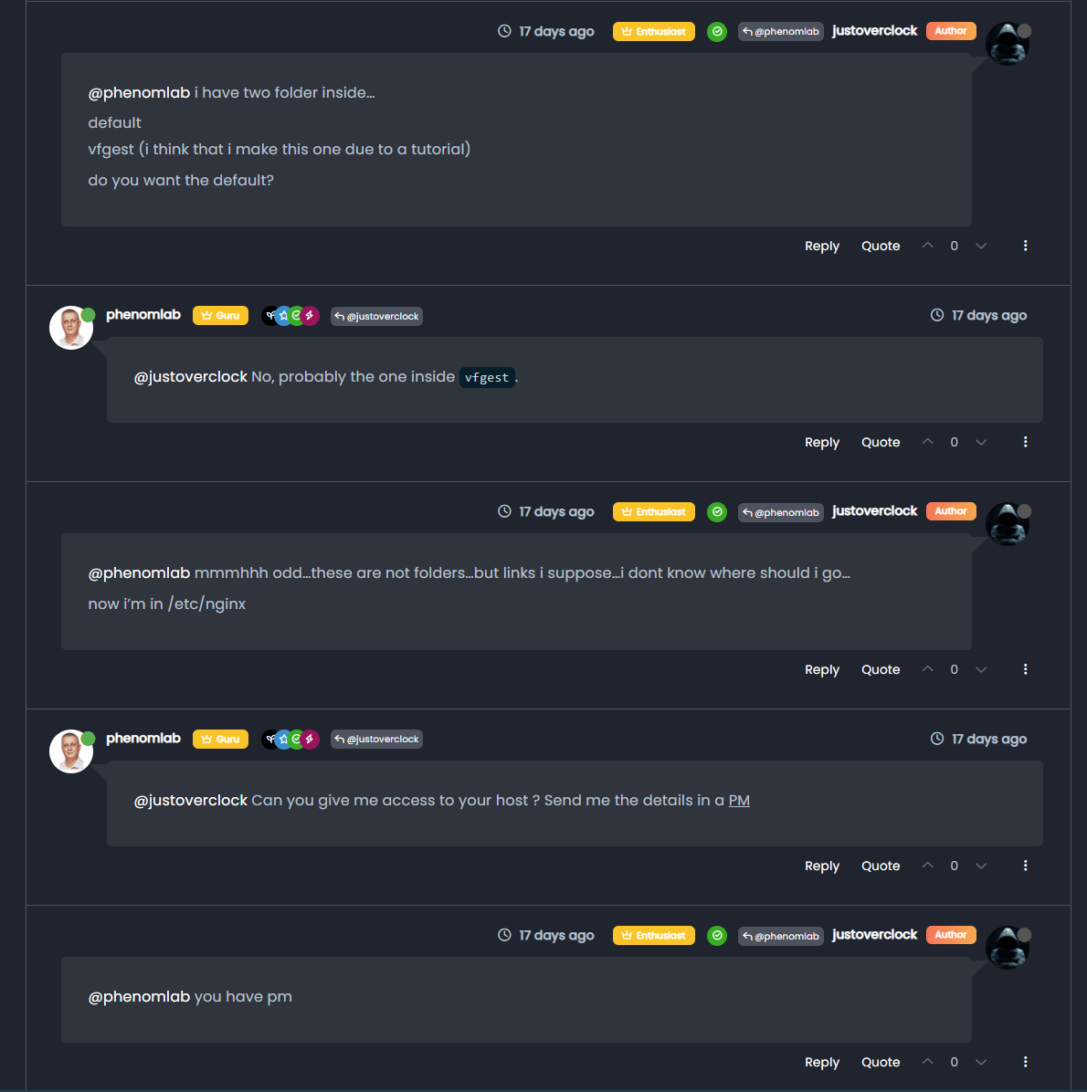Image resolution: width=1087 pixels, height=1092 pixels.
Task: Open the three-dot menu on the "you have pm" post
Action: [x=1026, y=1062]
